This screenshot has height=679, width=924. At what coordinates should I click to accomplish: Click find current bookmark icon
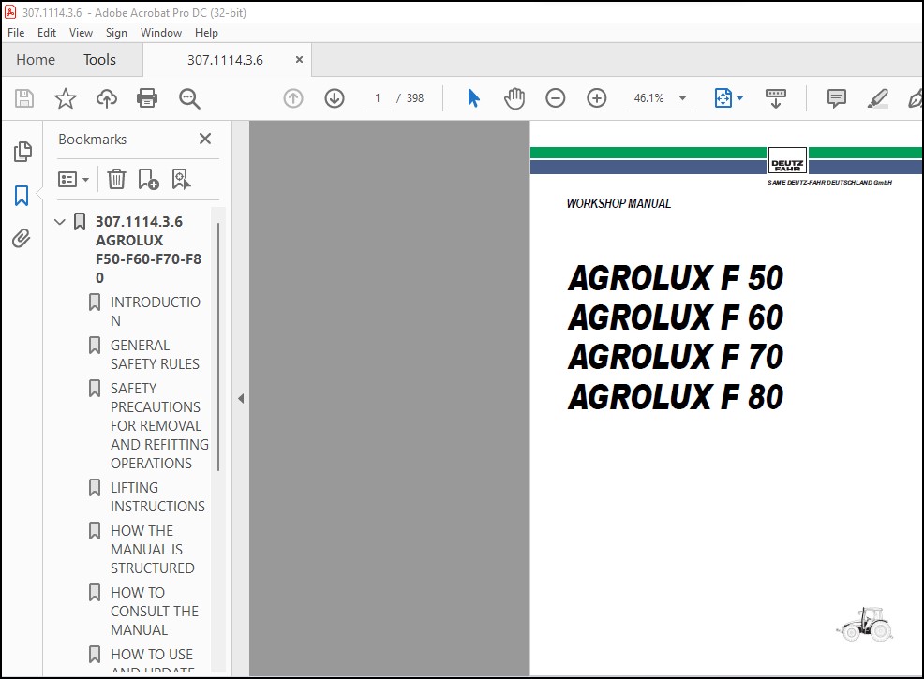tap(181, 179)
